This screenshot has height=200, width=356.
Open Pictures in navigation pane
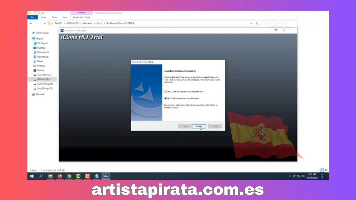tap(39, 66)
